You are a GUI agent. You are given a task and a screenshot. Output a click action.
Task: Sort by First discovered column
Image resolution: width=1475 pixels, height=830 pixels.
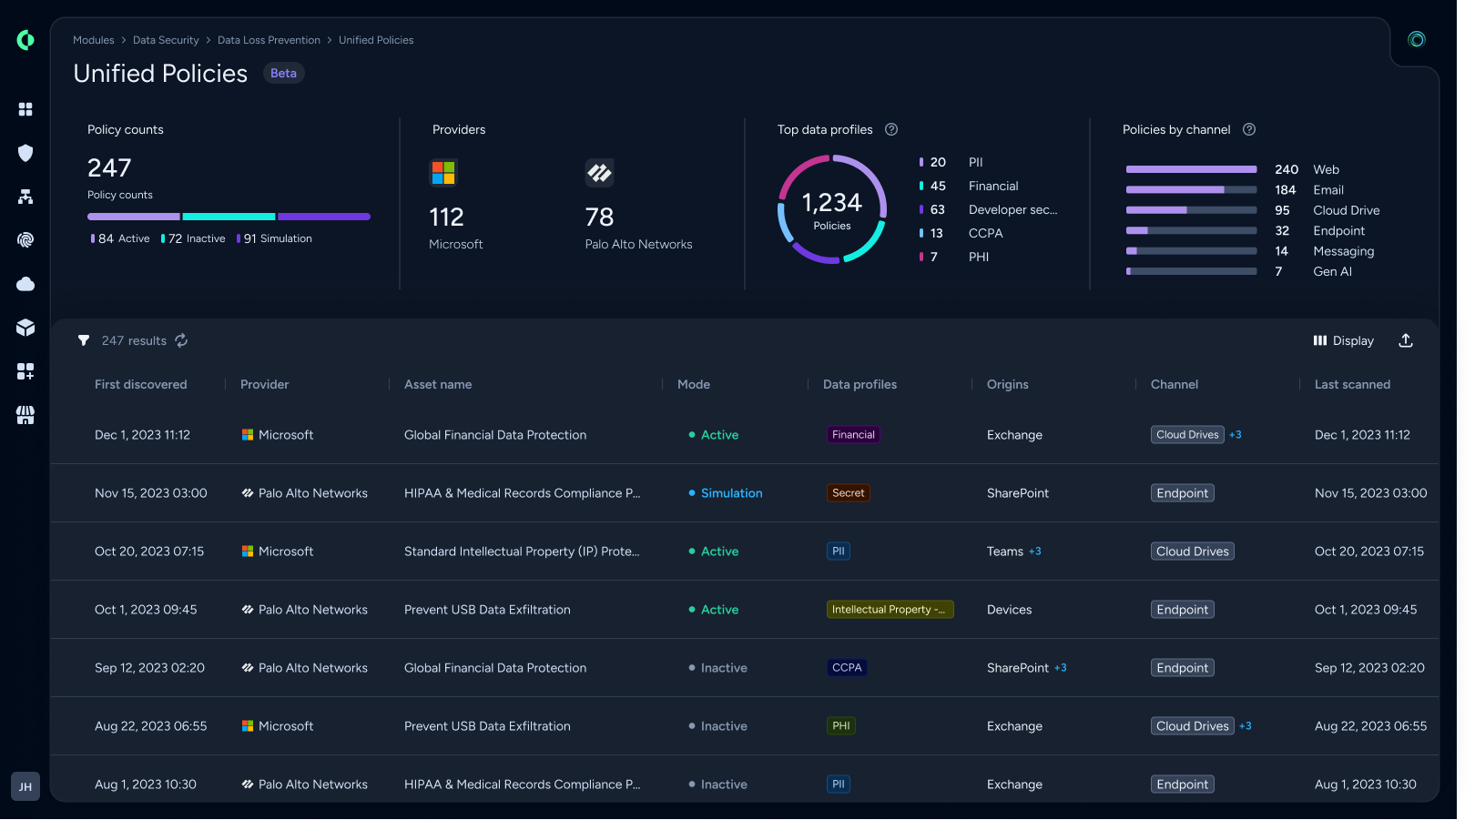pos(142,390)
